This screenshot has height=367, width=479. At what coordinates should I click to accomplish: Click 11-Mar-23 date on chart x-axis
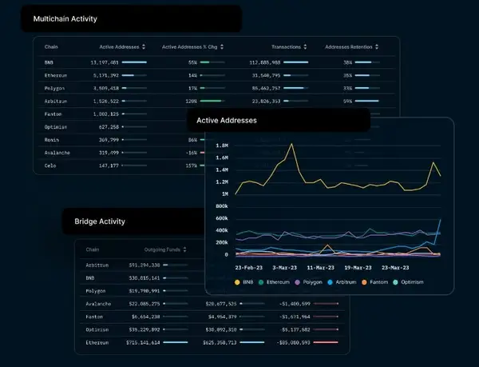click(x=320, y=268)
